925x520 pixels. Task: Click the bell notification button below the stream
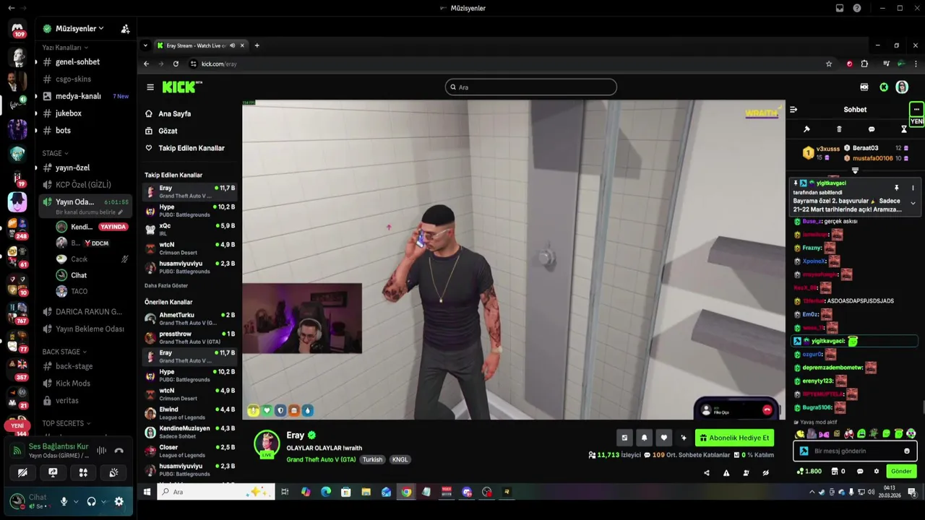pos(645,438)
